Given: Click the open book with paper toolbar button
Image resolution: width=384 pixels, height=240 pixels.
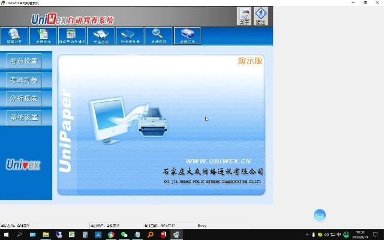Looking at the screenshot, I should point(101,36).
